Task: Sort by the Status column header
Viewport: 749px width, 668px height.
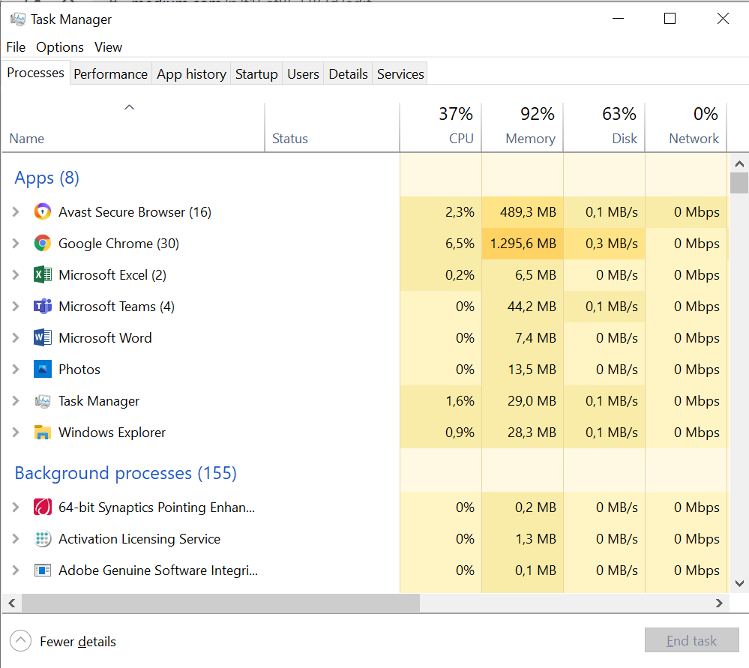Action: pos(332,127)
